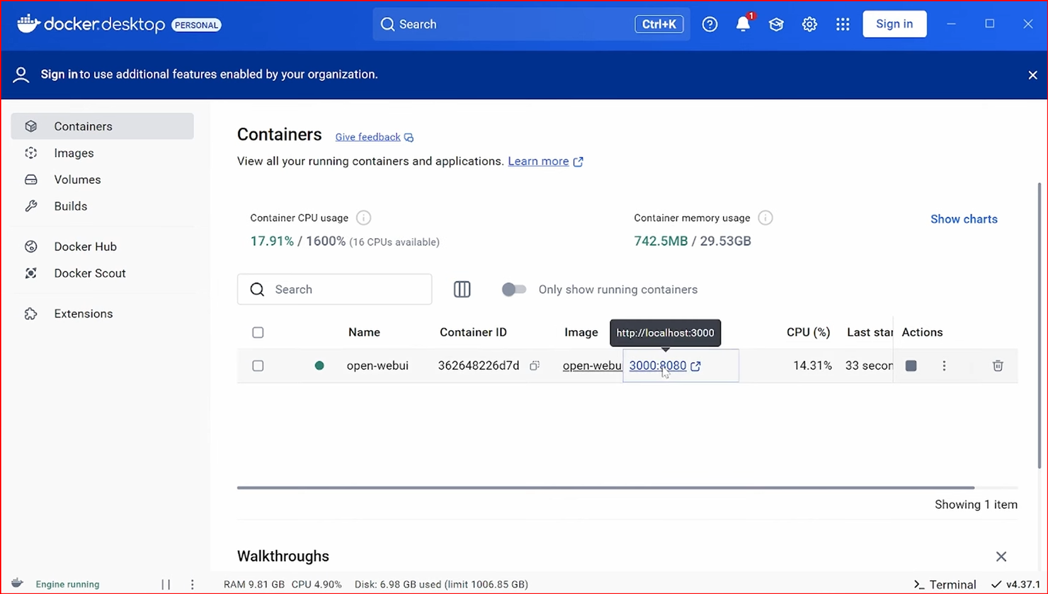Check the select-all containers checkbox
Image resolution: width=1048 pixels, height=594 pixels.
258,333
